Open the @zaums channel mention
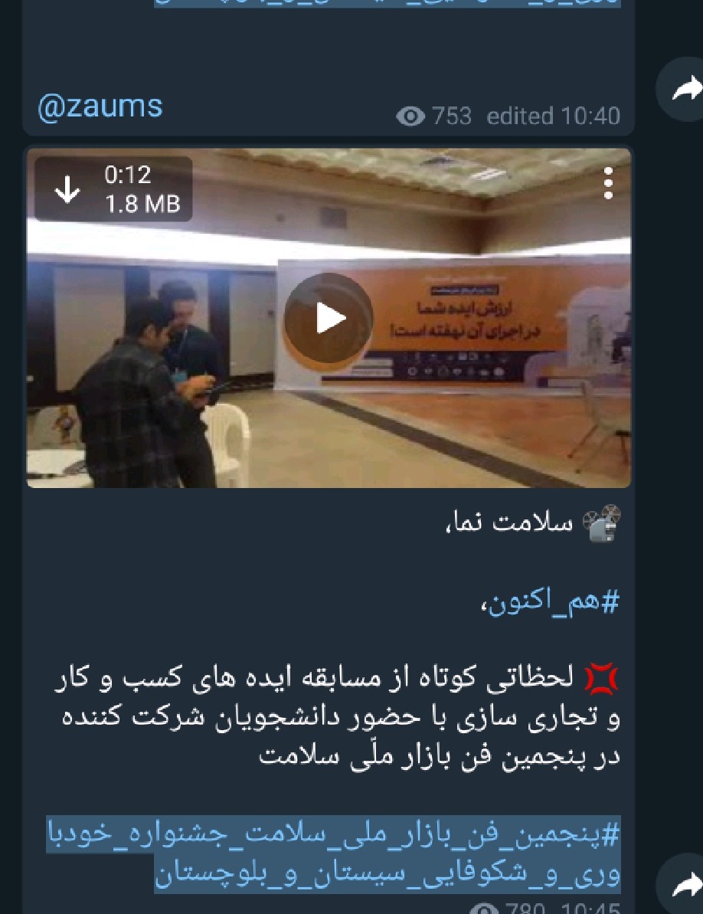The width and height of the screenshot is (703, 914). (100, 107)
